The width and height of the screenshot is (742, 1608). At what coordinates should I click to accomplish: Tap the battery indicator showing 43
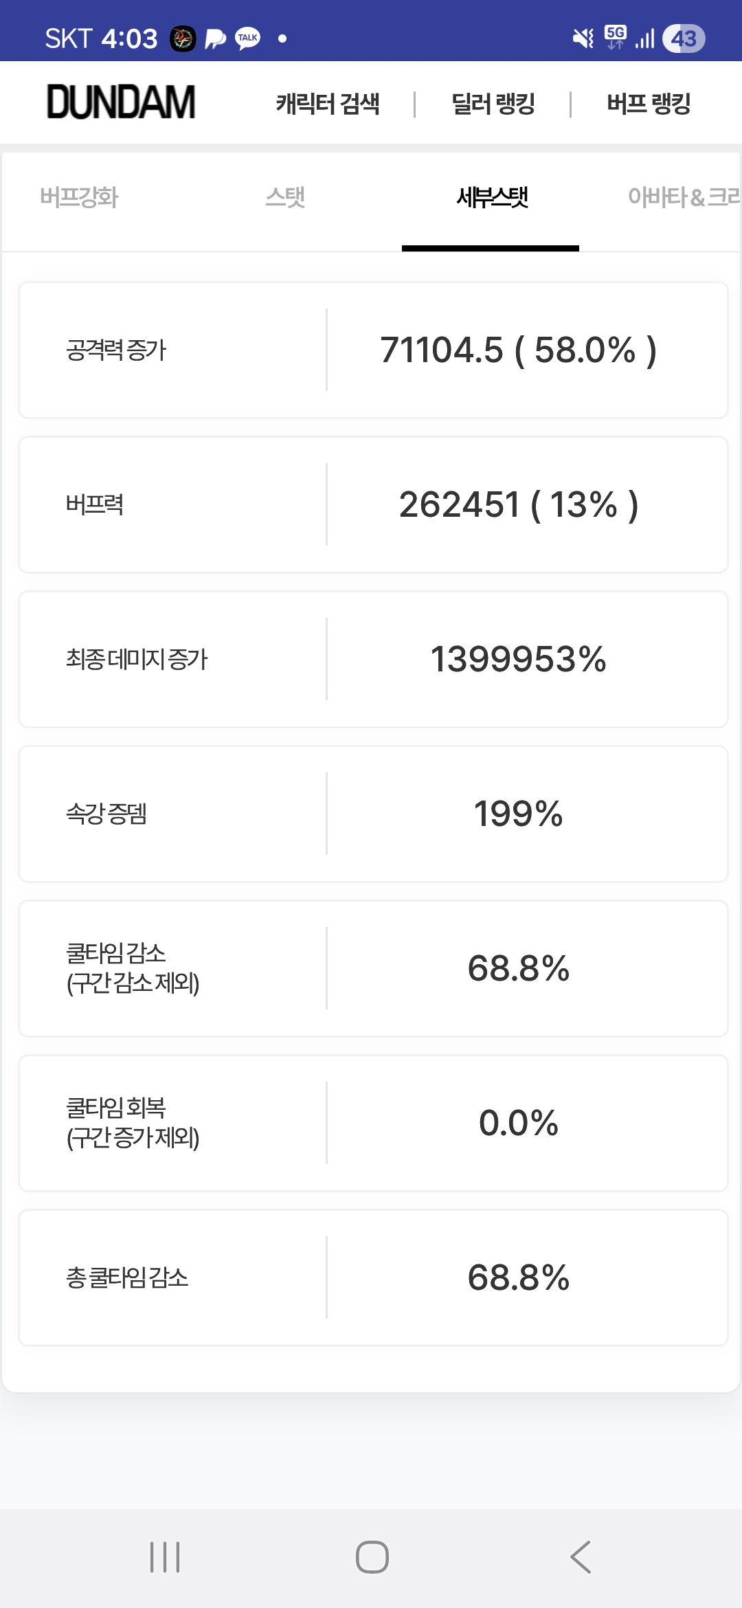[x=684, y=38]
